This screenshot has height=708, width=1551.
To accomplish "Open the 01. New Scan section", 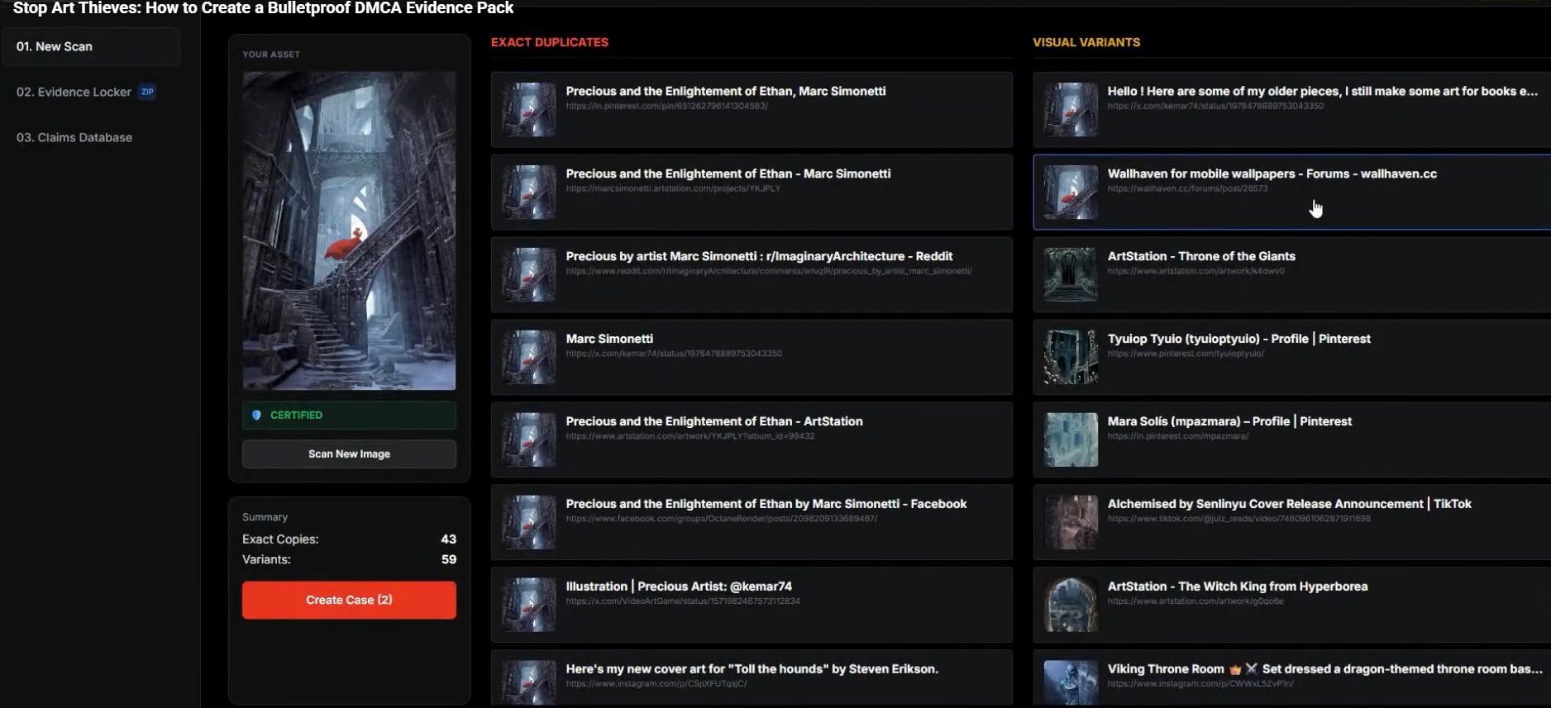I will pyautogui.click(x=91, y=46).
